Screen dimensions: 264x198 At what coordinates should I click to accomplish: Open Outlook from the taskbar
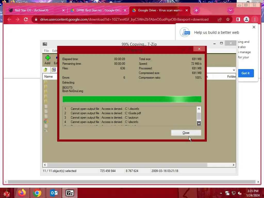coord(54,193)
